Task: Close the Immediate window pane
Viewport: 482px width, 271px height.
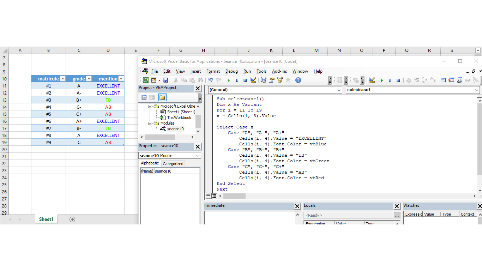Action: click(x=297, y=206)
